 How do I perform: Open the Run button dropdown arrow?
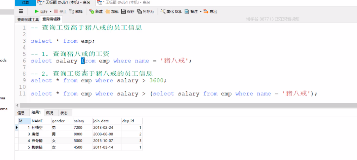(50, 11)
